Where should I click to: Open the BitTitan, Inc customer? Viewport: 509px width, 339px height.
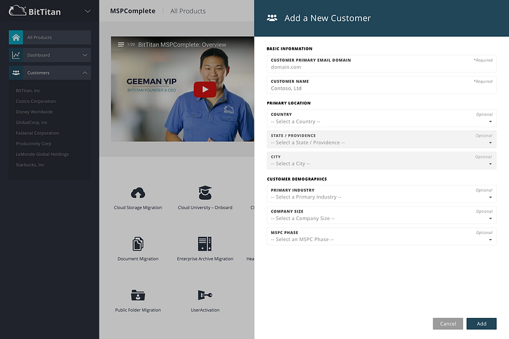tap(28, 90)
